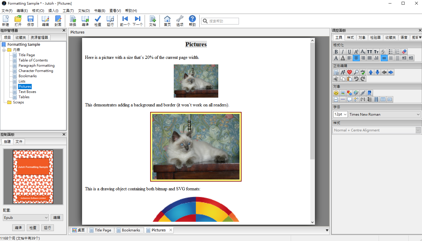The width and height of the screenshot is (422, 241).
Task: Clear formatting with the eraser icon
Action: (404, 52)
